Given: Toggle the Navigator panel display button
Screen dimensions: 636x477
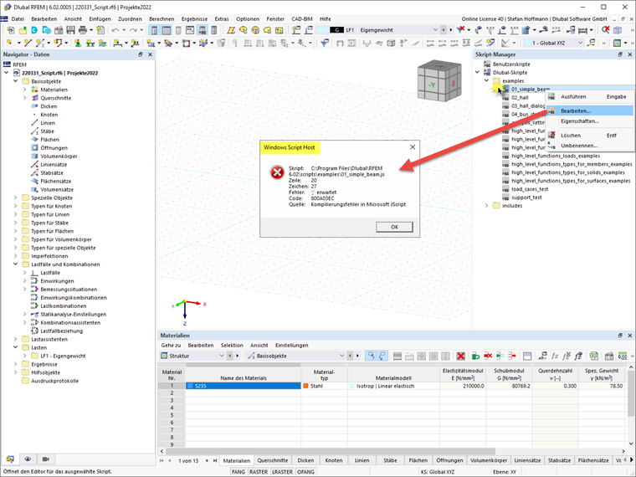Looking at the screenshot, I should click(x=154, y=30).
